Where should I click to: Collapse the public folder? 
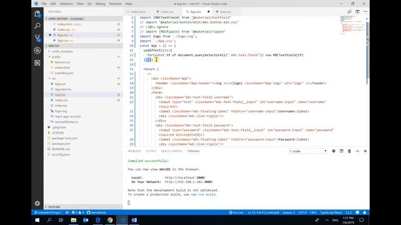pos(56,57)
